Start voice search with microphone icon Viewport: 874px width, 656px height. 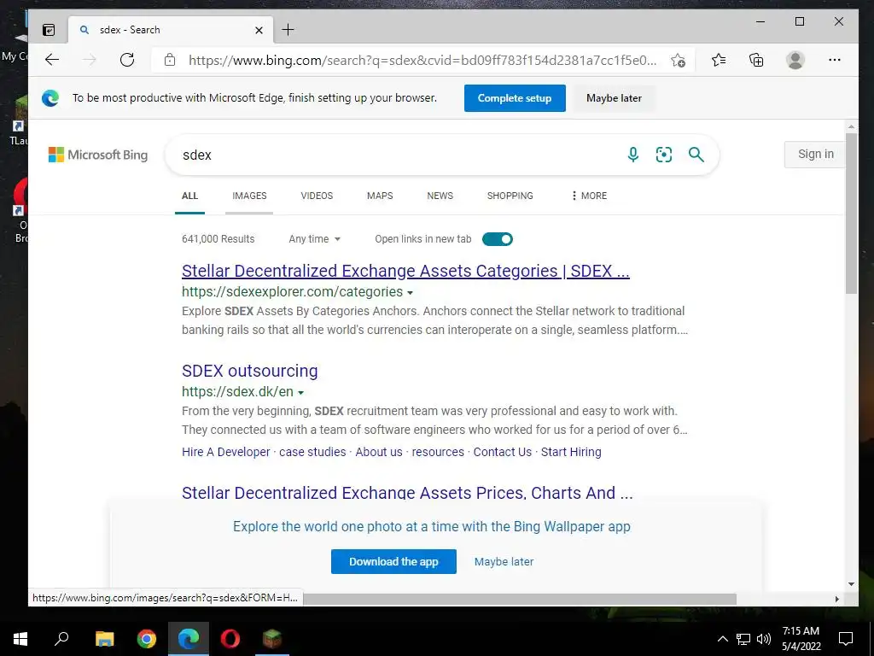(632, 155)
